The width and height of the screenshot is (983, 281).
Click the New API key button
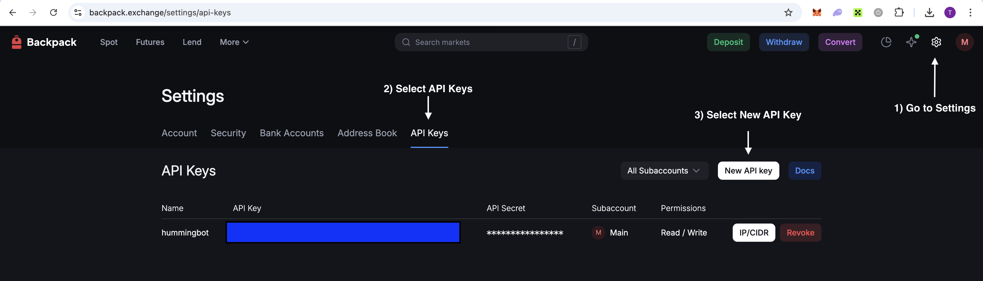[748, 171]
